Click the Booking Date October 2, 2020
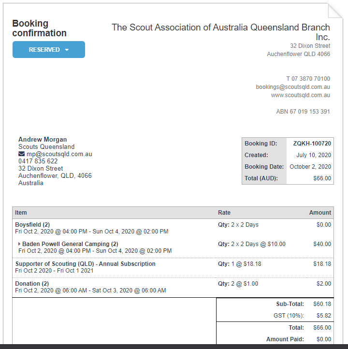 [x=310, y=167]
